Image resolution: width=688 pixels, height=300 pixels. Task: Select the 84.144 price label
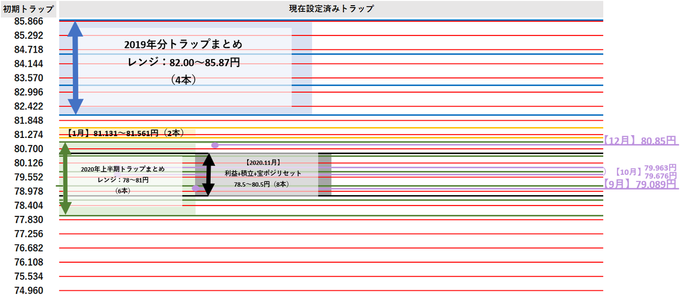tap(28, 64)
